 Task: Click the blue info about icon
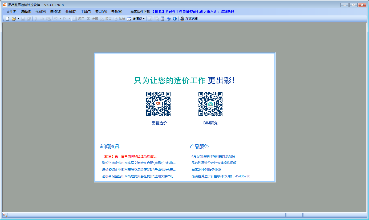(x=175, y=19)
